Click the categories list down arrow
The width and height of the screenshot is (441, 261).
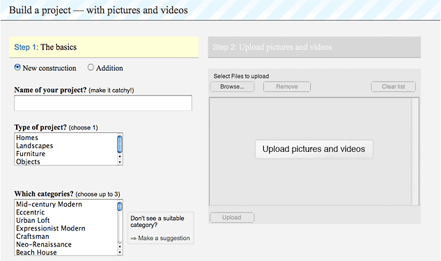[120, 252]
